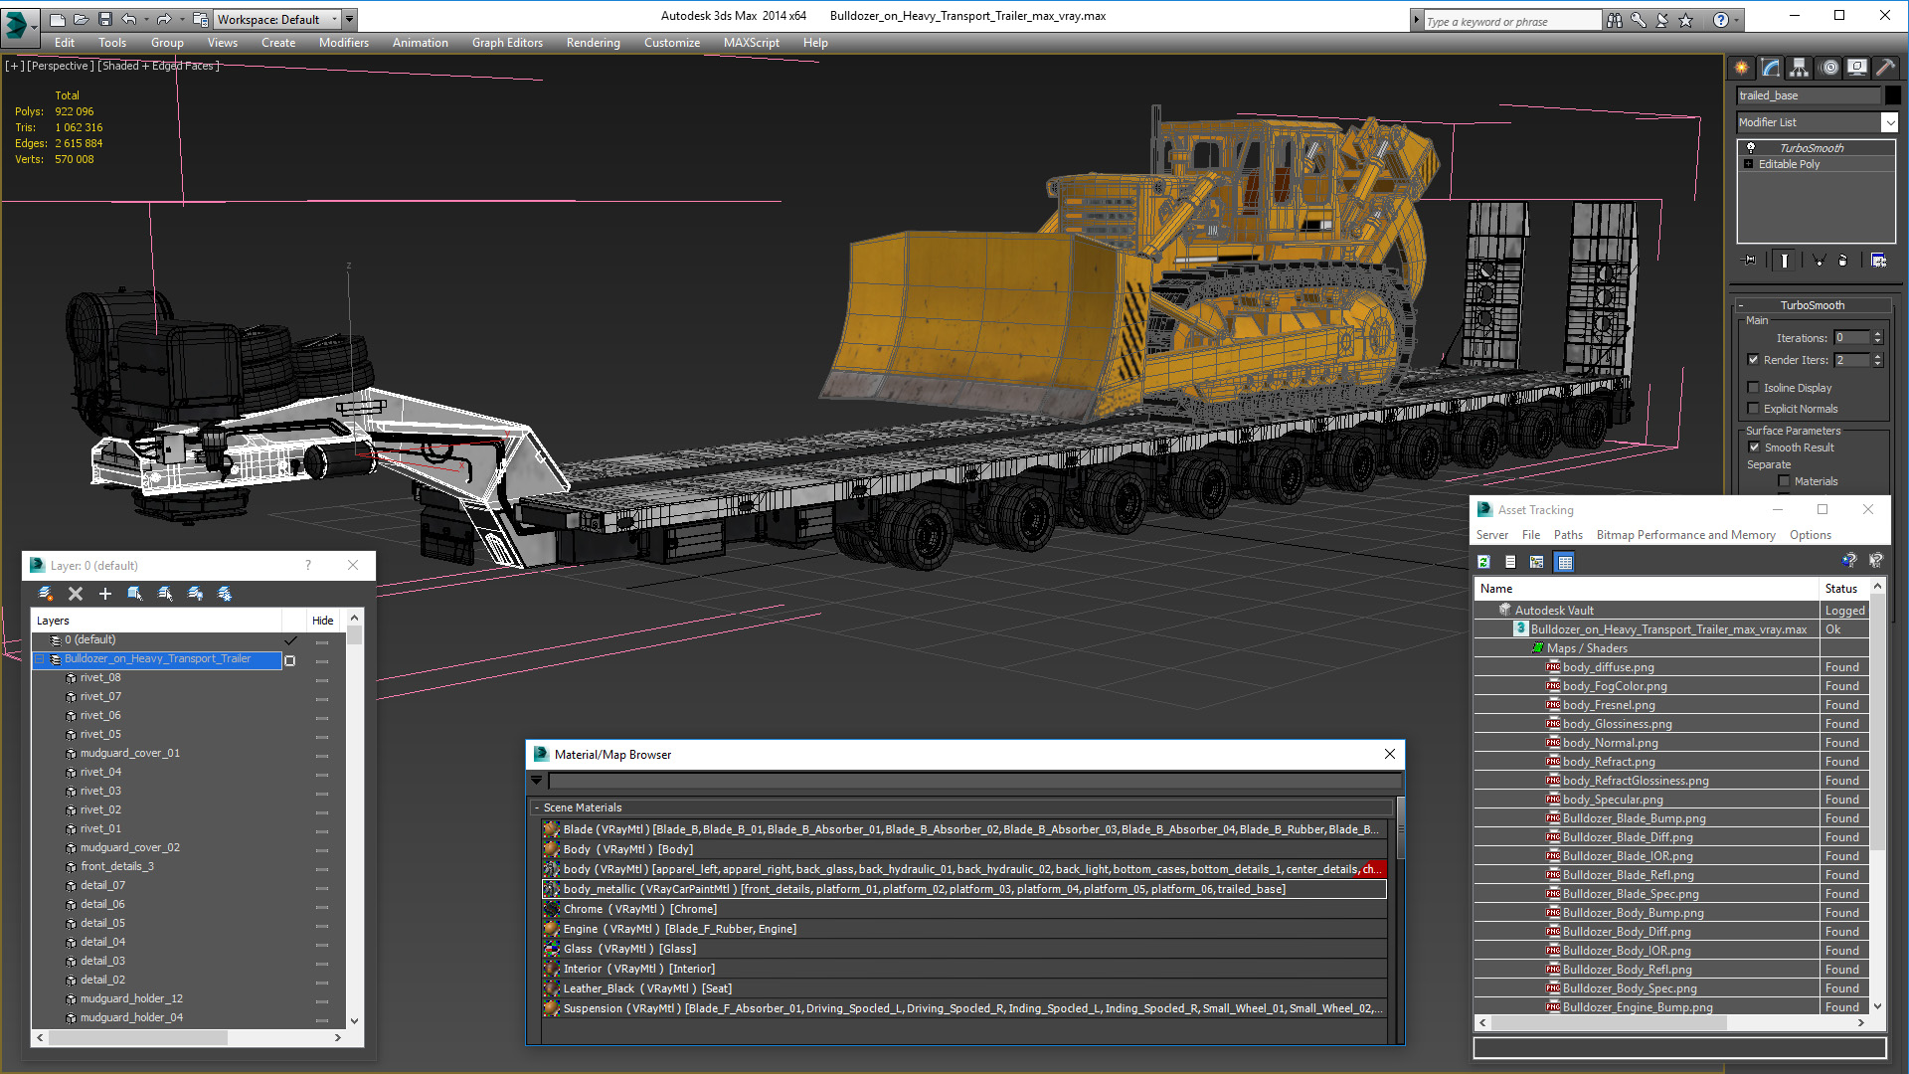Screen dimensions: 1909x1074
Task: Click the Hide column header in Layer dialog
Action: point(322,621)
